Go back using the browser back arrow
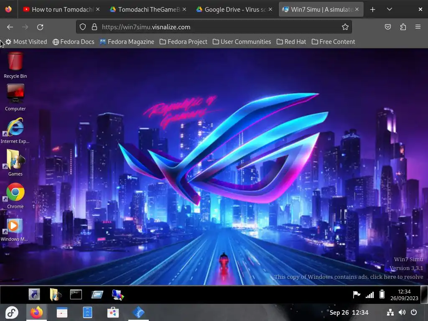Image resolution: width=428 pixels, height=321 pixels. point(10,27)
